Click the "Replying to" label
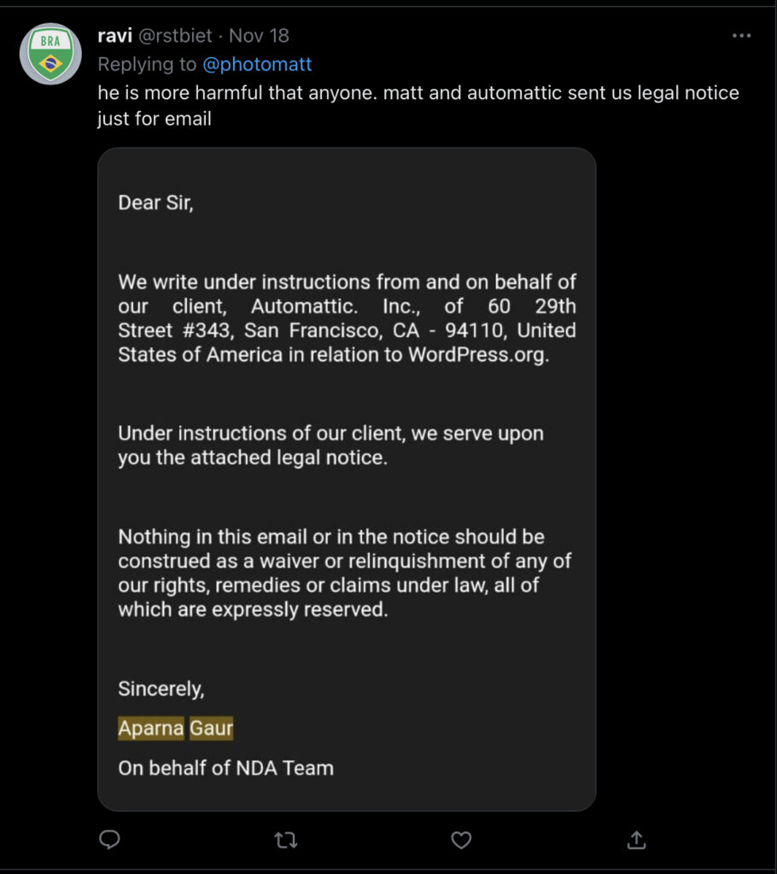This screenshot has width=777, height=874. 147,64
